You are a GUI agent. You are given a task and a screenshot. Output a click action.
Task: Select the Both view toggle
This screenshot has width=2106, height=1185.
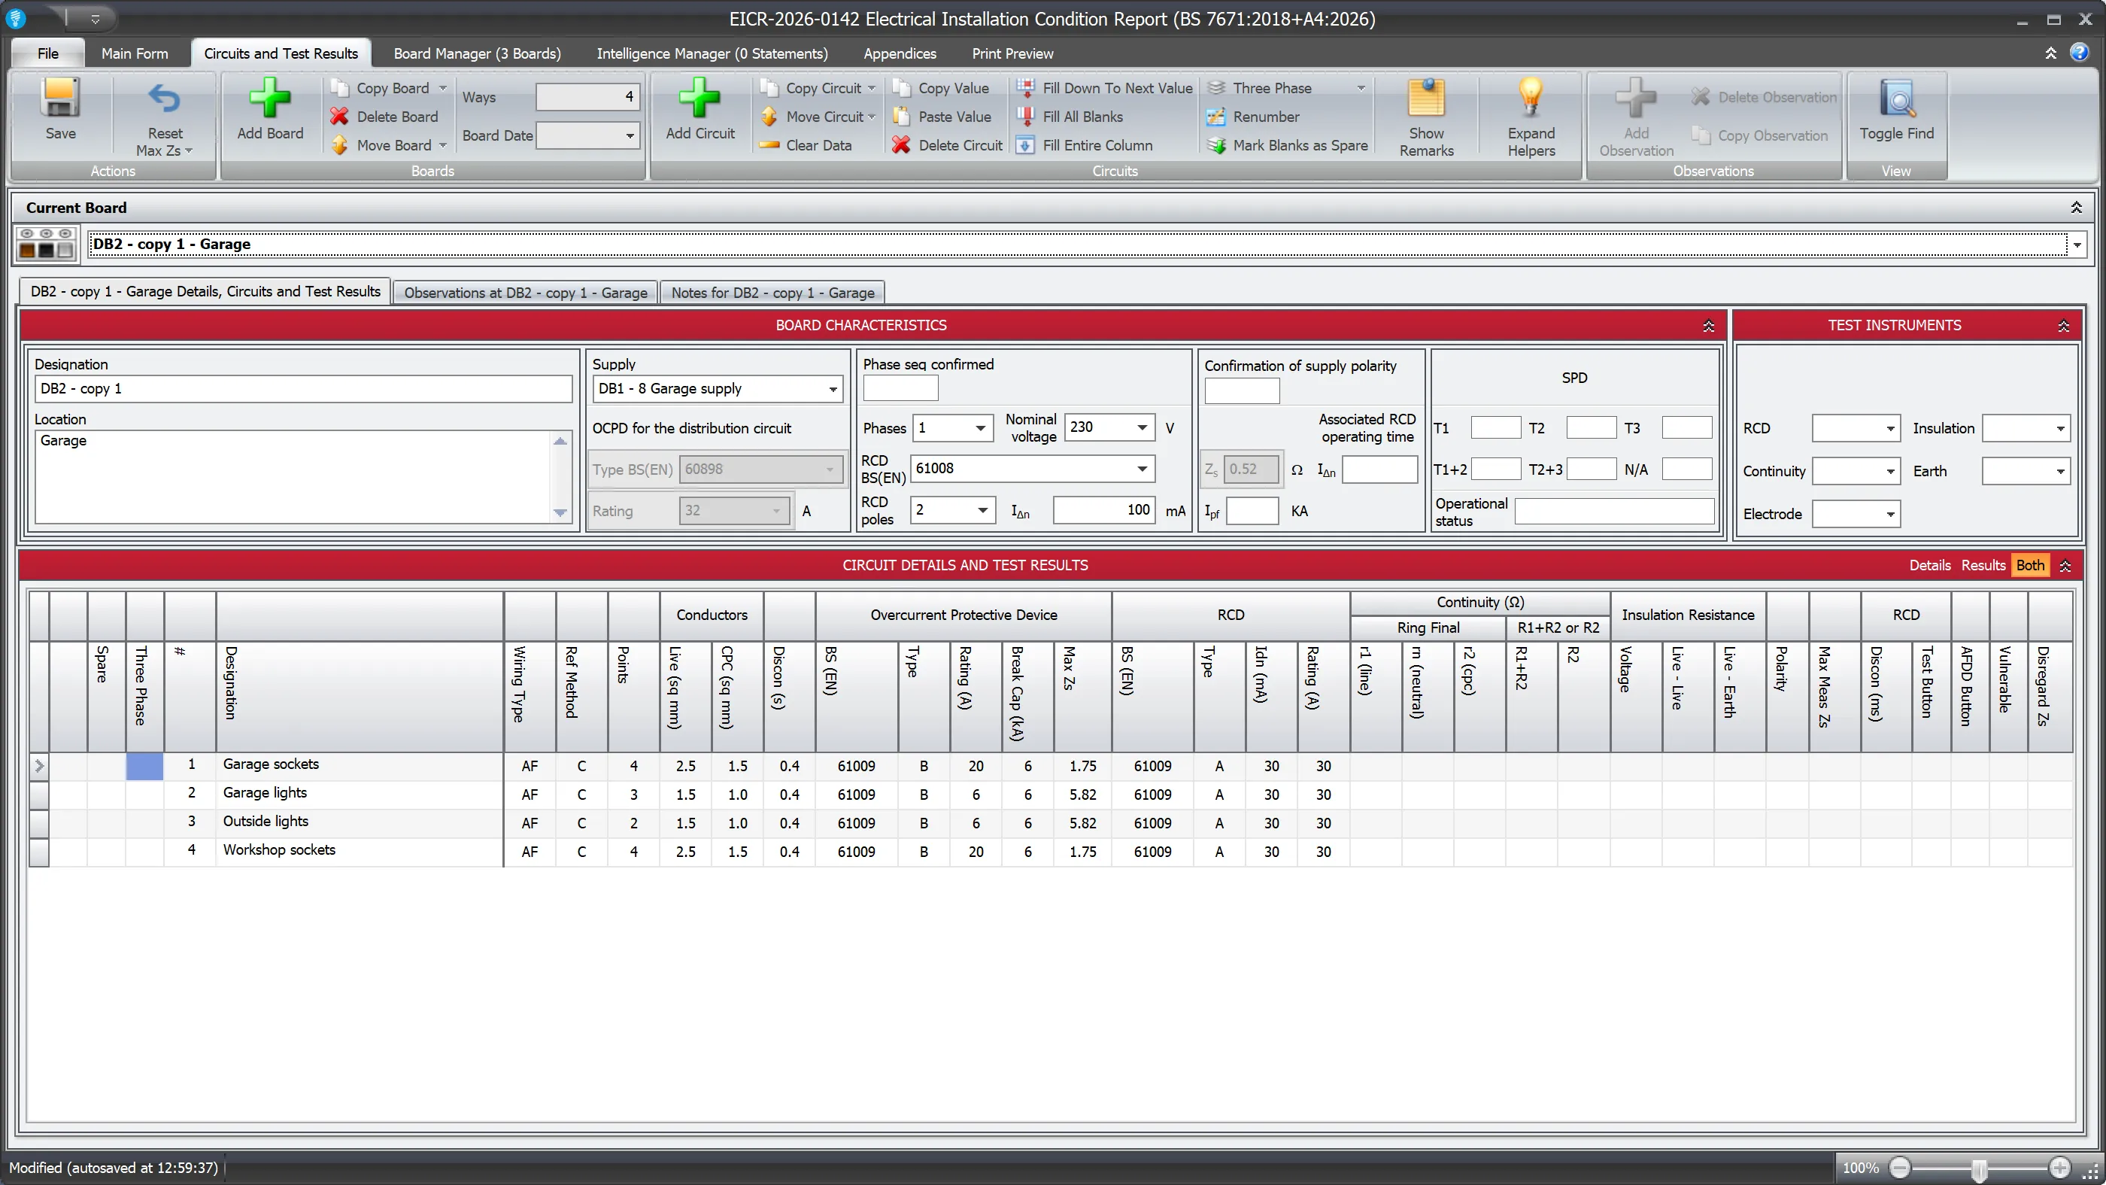(x=2029, y=564)
